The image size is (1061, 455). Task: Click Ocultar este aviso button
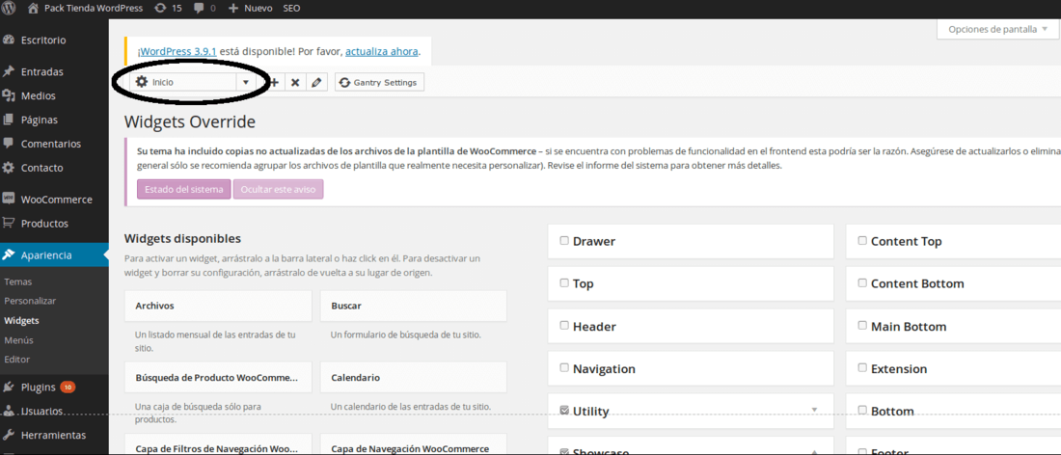click(x=278, y=189)
